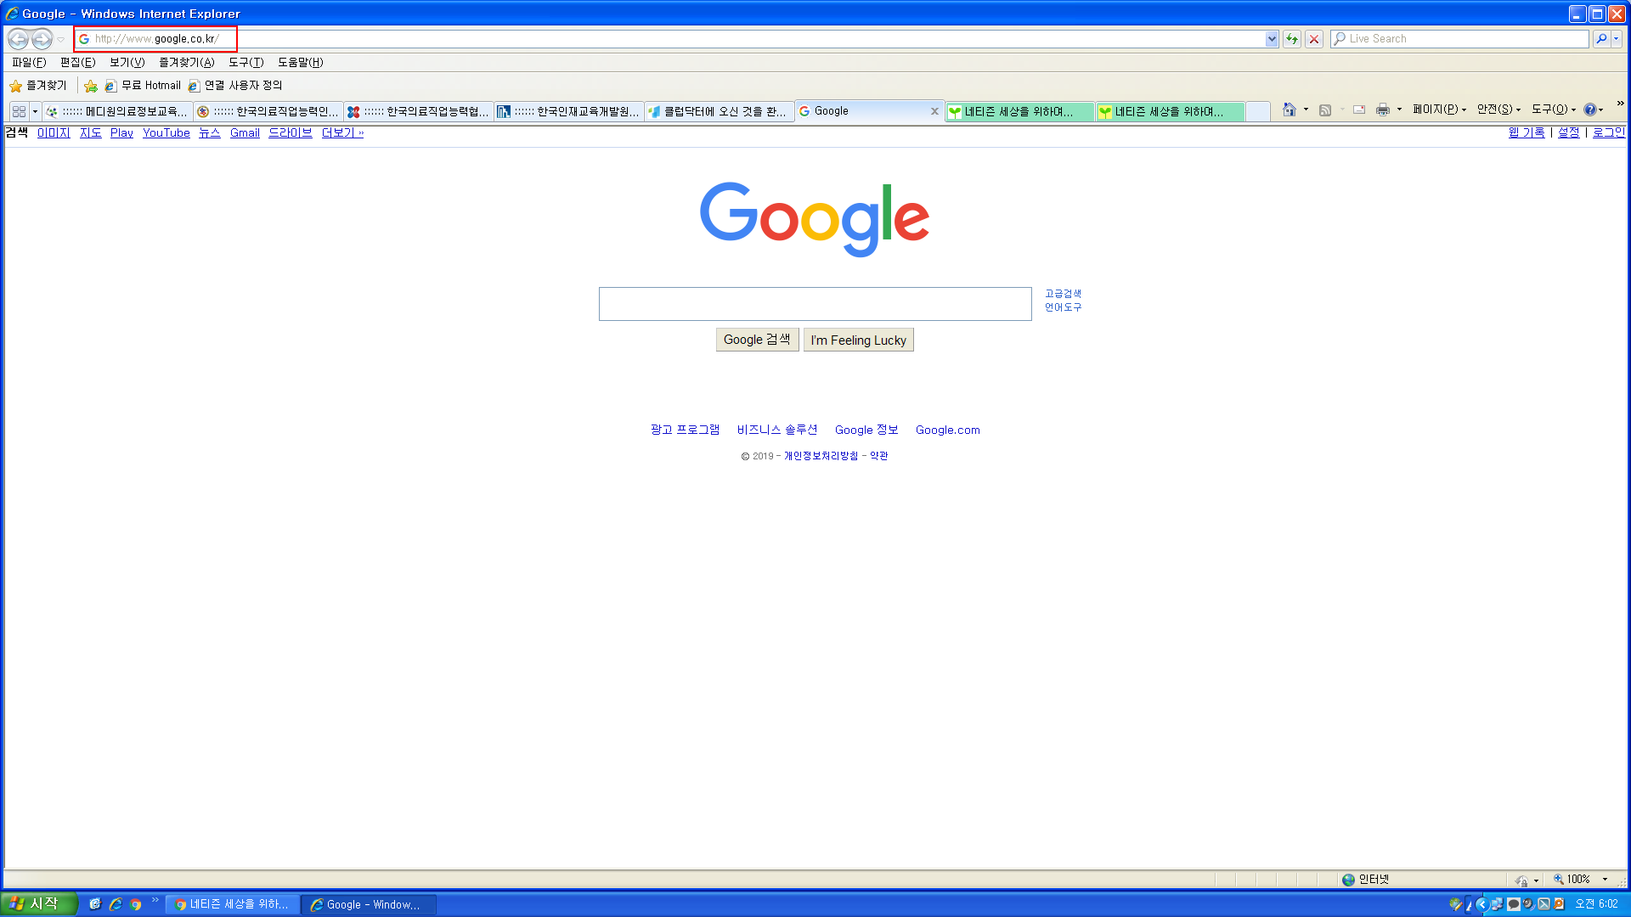The width and height of the screenshot is (1631, 917).
Task: Click the Live Search input field
Action: 1459,39
